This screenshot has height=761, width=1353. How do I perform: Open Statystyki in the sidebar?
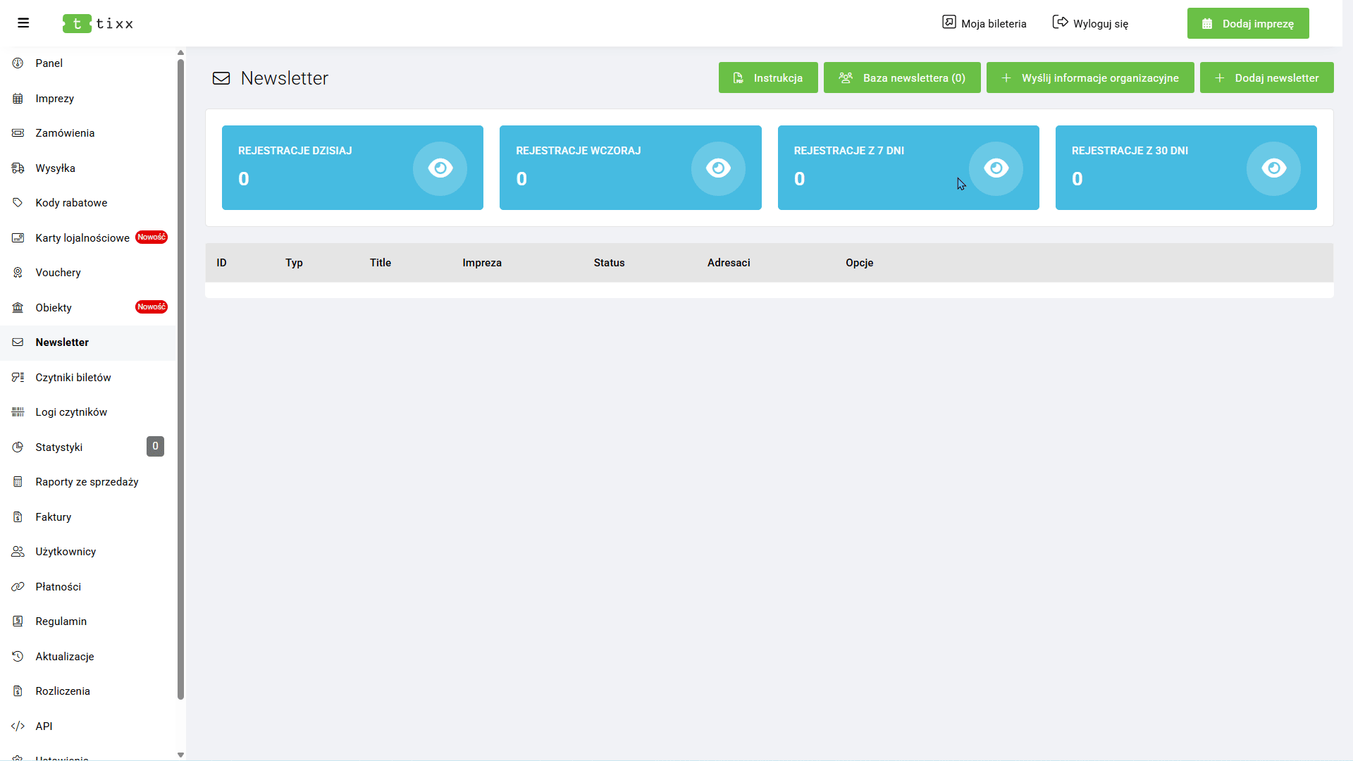(x=59, y=447)
